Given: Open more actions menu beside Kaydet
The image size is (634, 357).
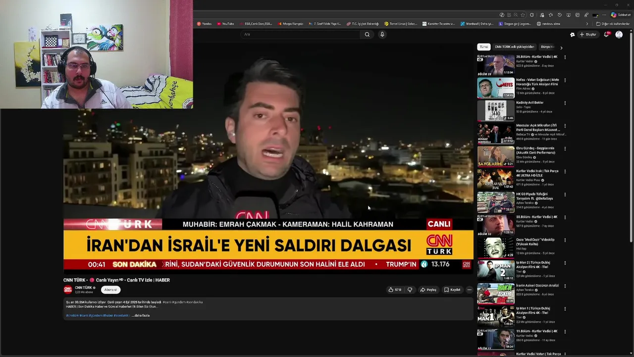Looking at the screenshot, I should coord(469,290).
